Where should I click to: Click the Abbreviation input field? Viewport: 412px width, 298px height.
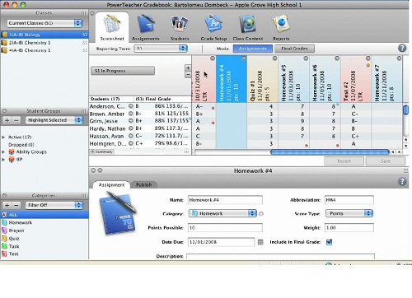[x=349, y=200]
